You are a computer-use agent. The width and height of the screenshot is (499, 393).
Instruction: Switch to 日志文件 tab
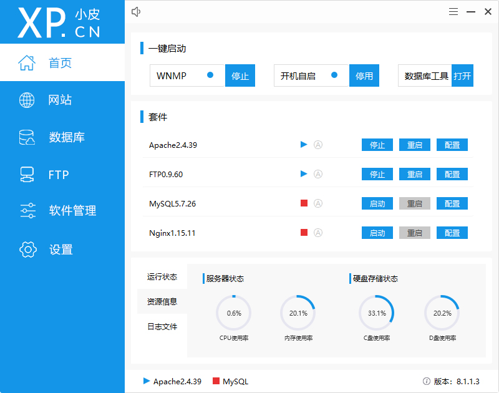162,326
